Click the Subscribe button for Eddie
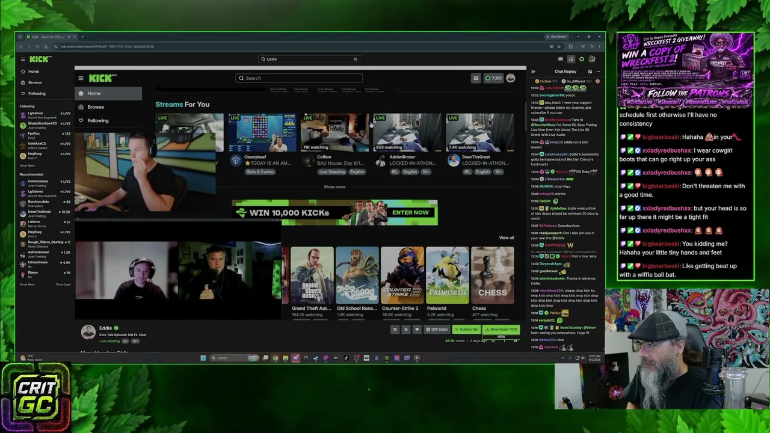 tap(467, 330)
